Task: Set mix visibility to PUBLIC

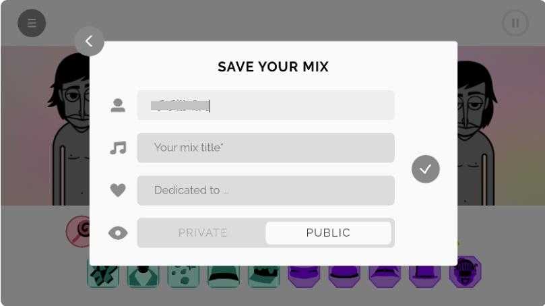Action: click(328, 233)
